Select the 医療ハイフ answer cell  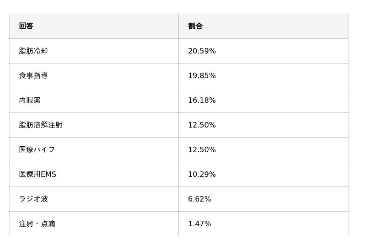pyautogui.click(x=37, y=149)
